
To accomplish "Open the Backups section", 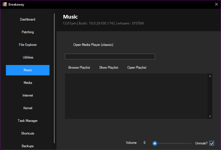I will point(28,146).
